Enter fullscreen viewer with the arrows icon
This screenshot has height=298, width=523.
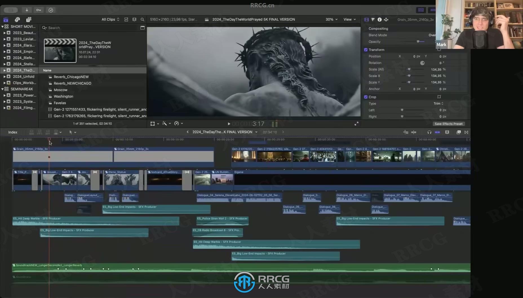coord(356,124)
